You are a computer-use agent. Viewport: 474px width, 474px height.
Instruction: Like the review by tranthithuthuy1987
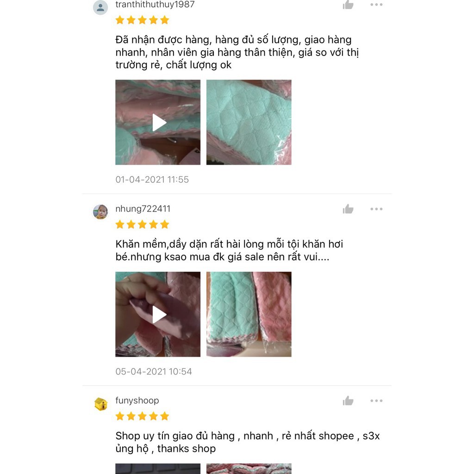(348, 5)
